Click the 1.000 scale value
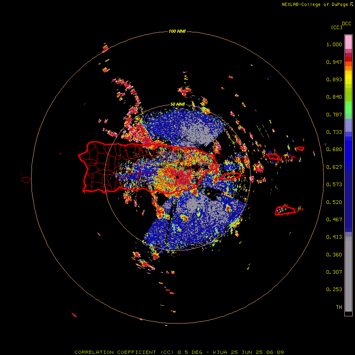Screen dimensions: 355x355 (x=334, y=44)
